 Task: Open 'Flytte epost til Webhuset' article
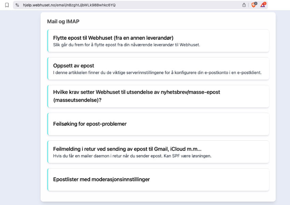113,38
